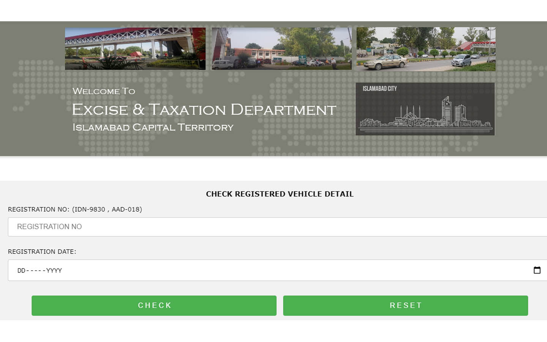Image resolution: width=547 pixels, height=342 pixels.
Task: Select the rightmost street traffic photo
Action: [x=425, y=49]
